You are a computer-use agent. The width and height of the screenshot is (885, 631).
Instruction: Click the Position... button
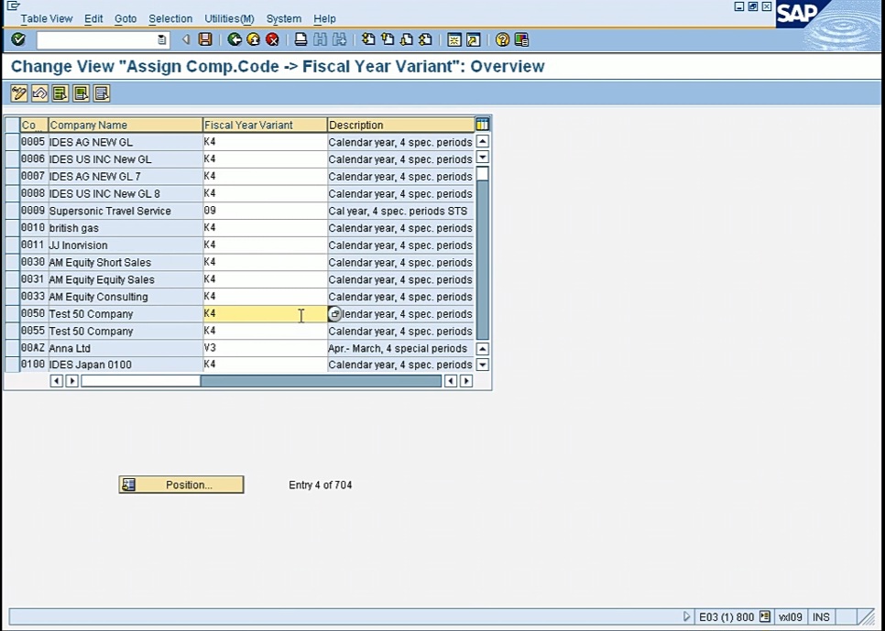point(181,484)
